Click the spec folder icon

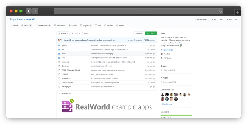(x=59, y=58)
